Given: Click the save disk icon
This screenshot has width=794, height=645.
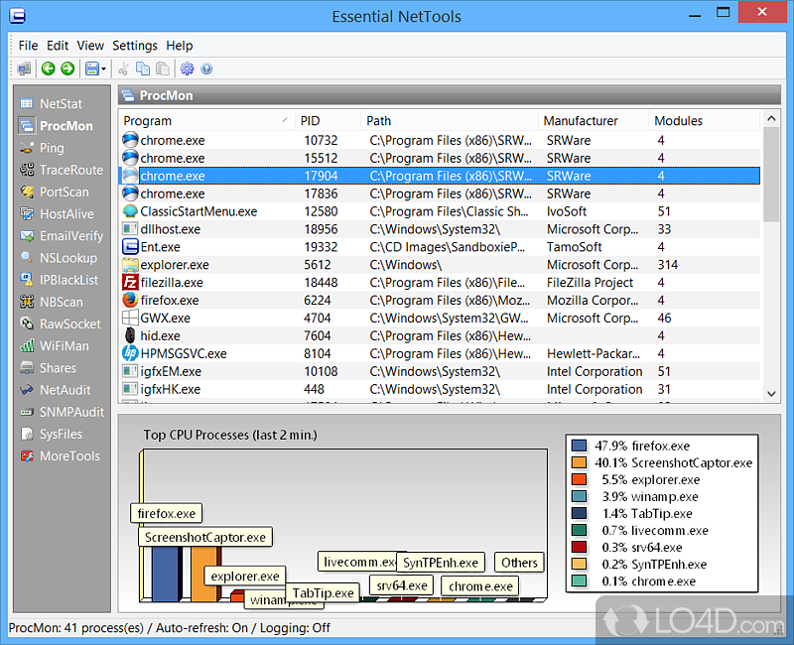Looking at the screenshot, I should click(x=91, y=68).
